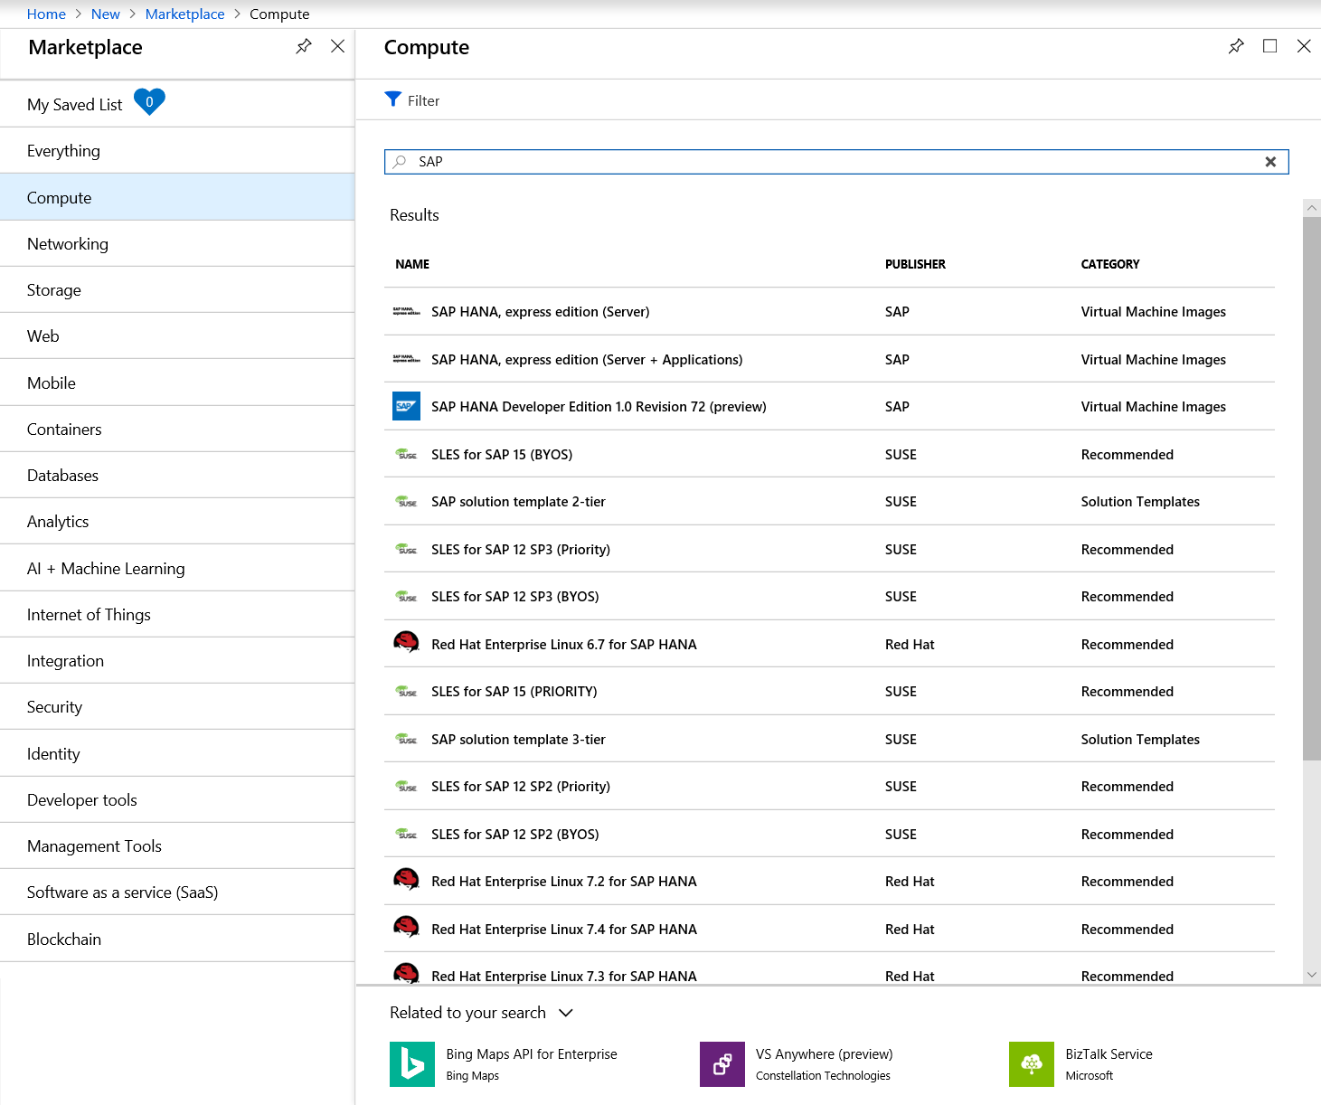Collapse the Related to your search section
The width and height of the screenshot is (1321, 1105).
tap(566, 1013)
